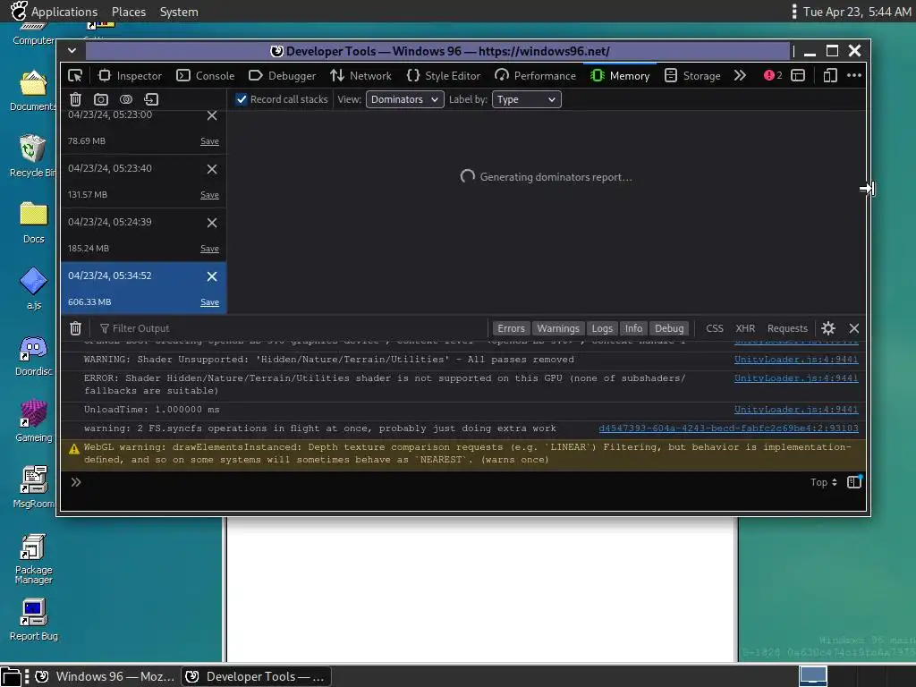Click the Filter Output field

[293, 328]
